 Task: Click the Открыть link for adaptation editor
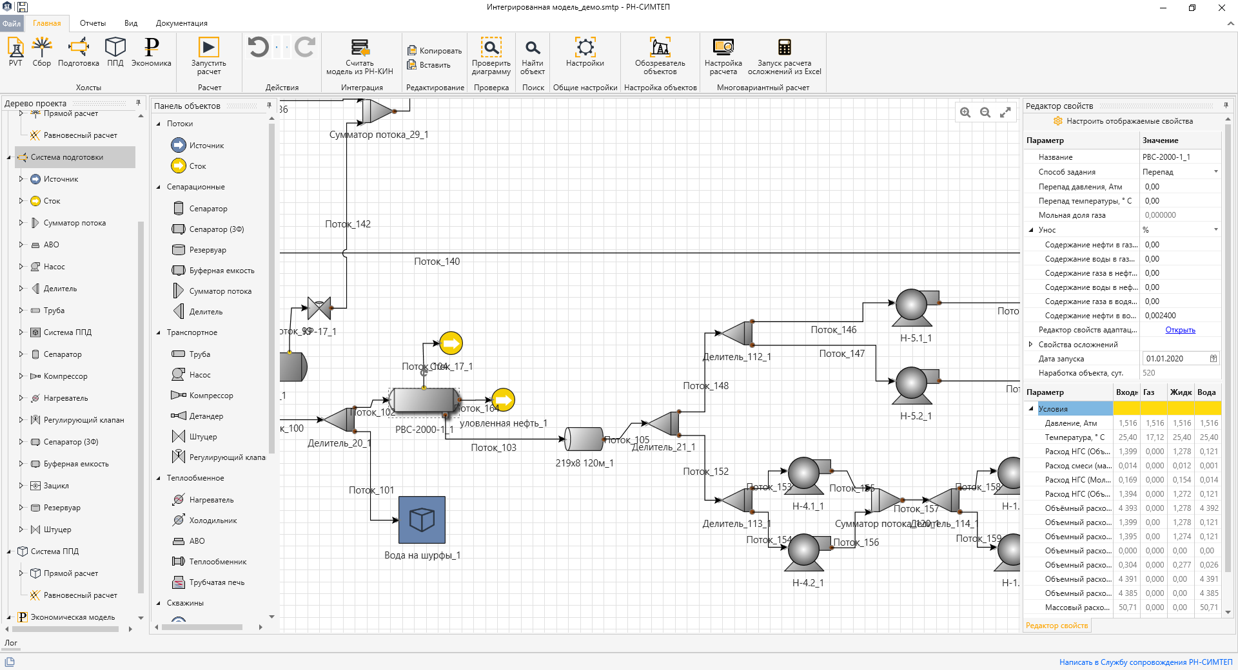tap(1180, 330)
